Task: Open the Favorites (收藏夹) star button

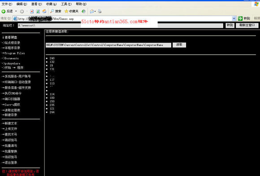Action: click(71, 11)
